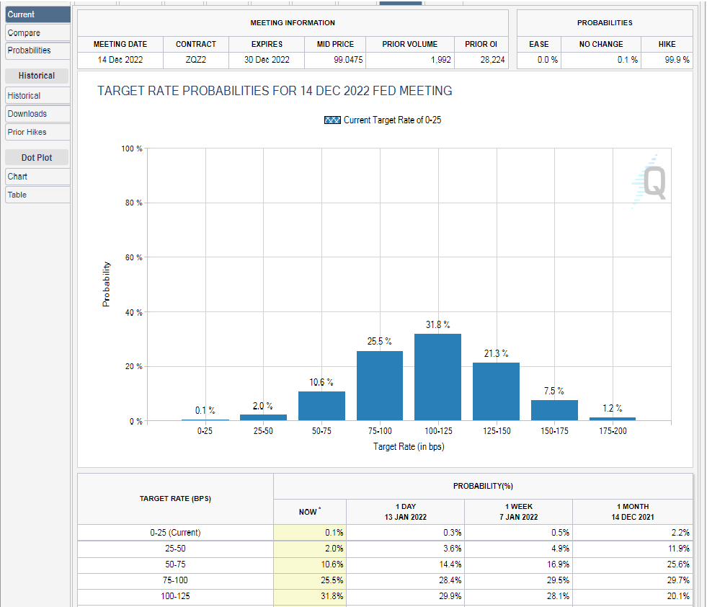This screenshot has width=707, height=607.
Task: Click the 125-150 bar showing 21.3%
Action: 496,391
